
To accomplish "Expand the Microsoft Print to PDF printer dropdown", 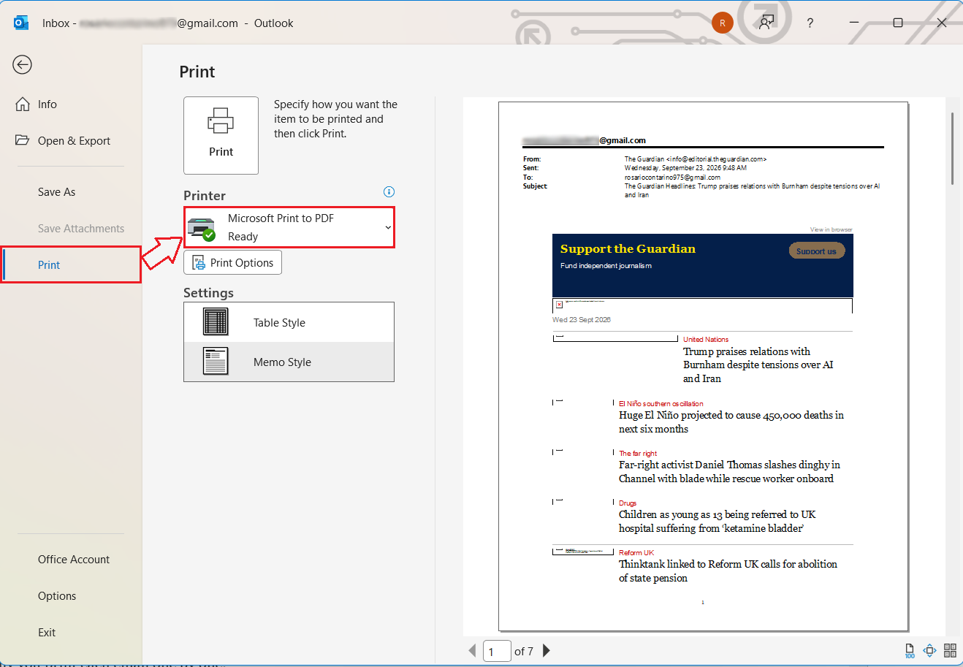I will click(x=289, y=227).
